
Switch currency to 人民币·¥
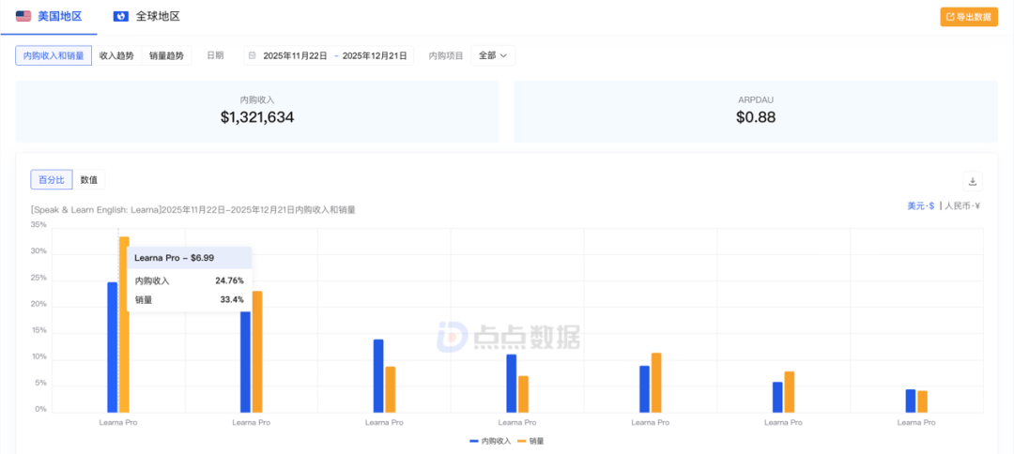(x=962, y=206)
